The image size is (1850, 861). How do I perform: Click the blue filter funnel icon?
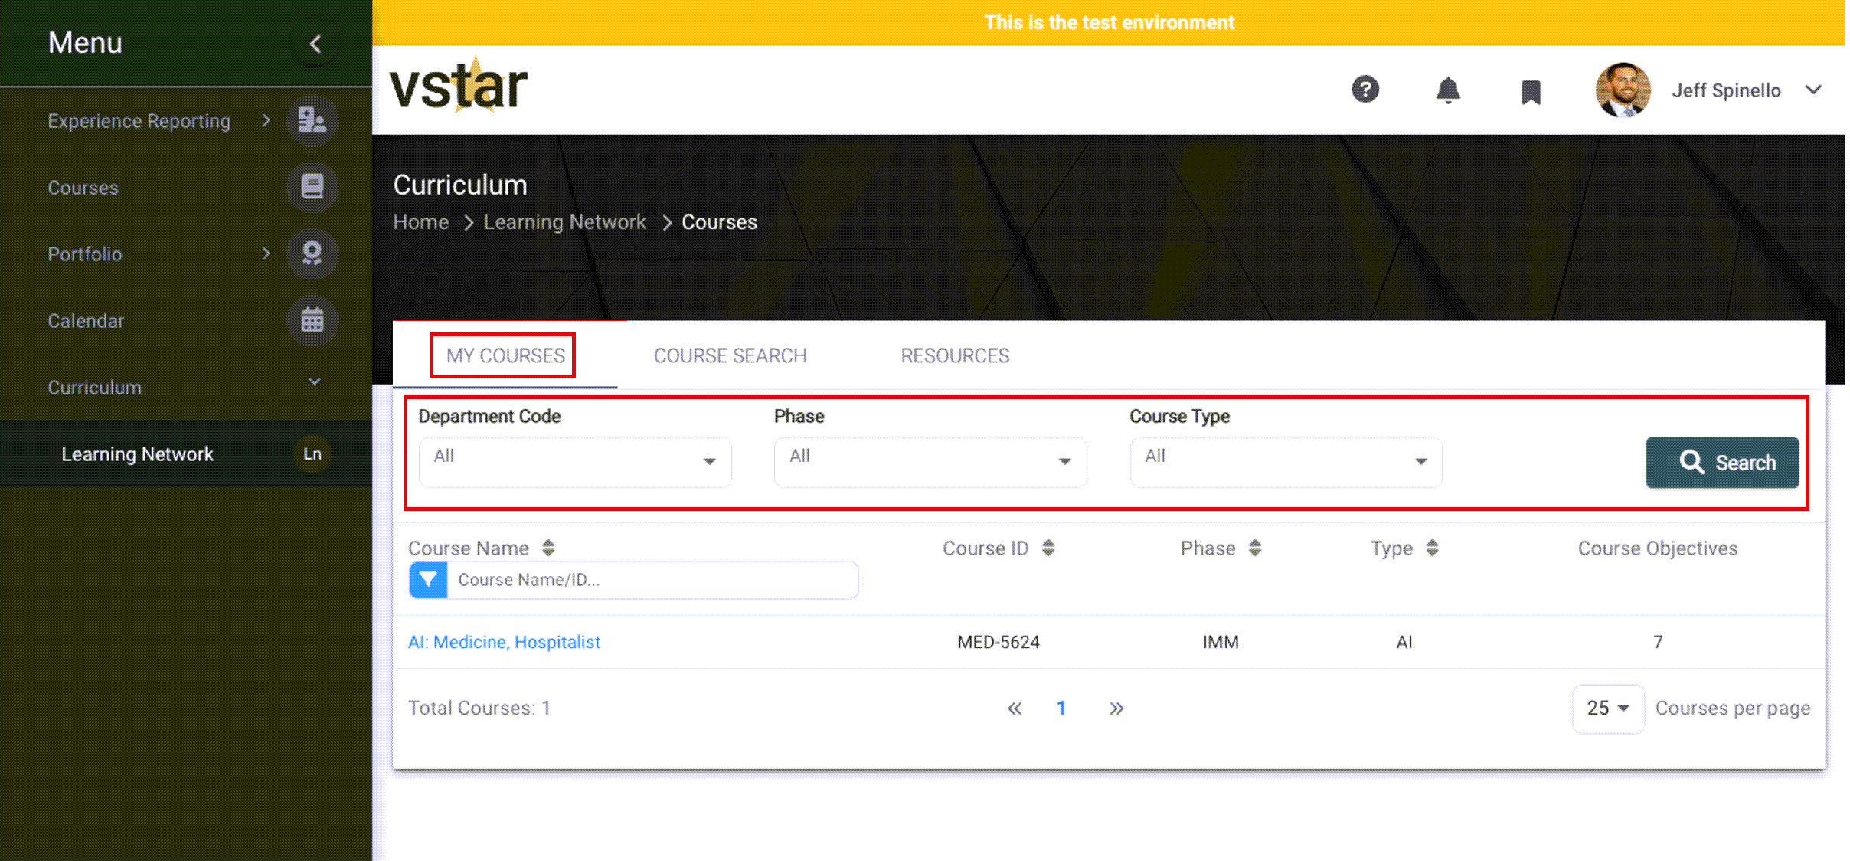coord(428,580)
